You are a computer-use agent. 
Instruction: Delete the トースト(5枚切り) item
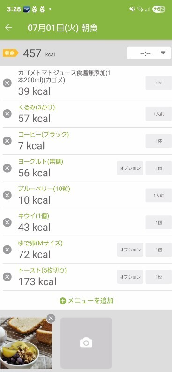click(7, 277)
